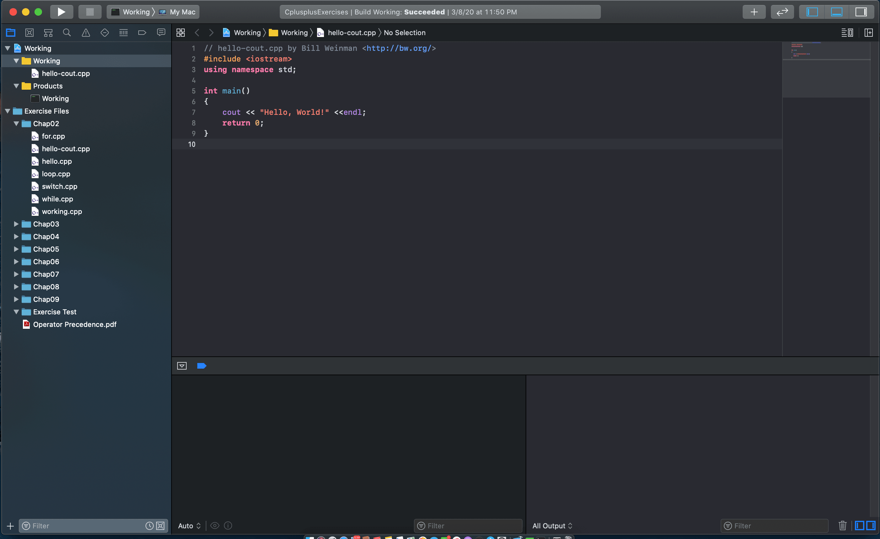The width and height of the screenshot is (880, 539).
Task: Deactivate breakpoints in the debug bar
Action: 202,366
